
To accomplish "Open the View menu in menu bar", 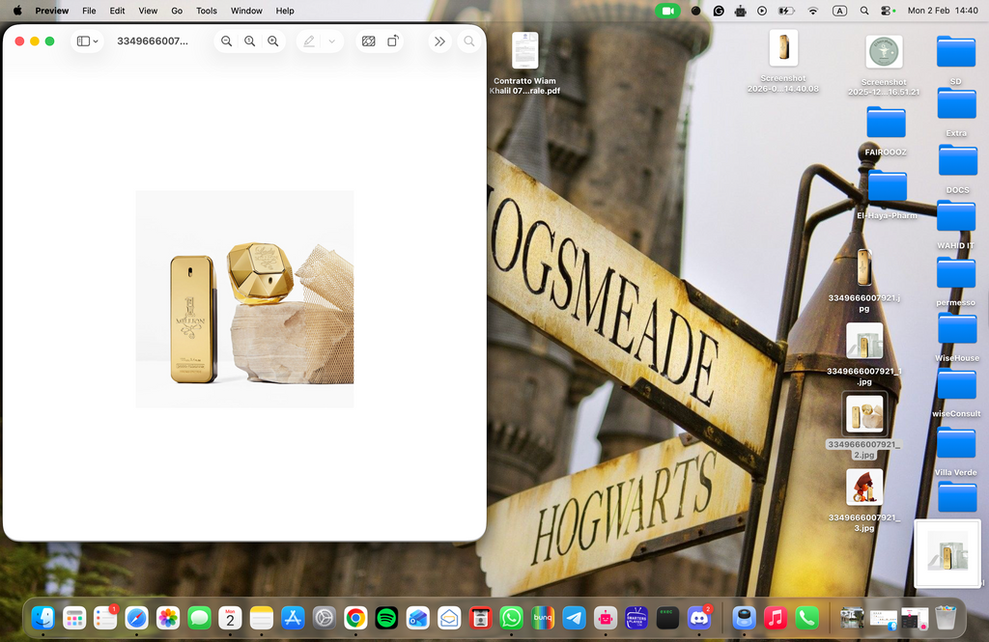I will [148, 11].
